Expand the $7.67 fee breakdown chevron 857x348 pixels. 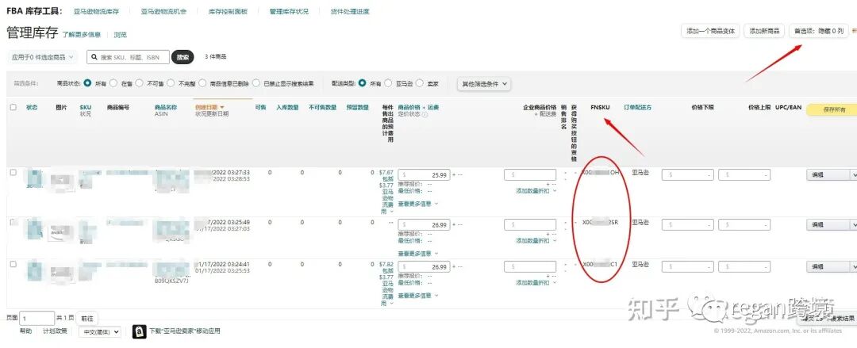pyautogui.click(x=391, y=212)
